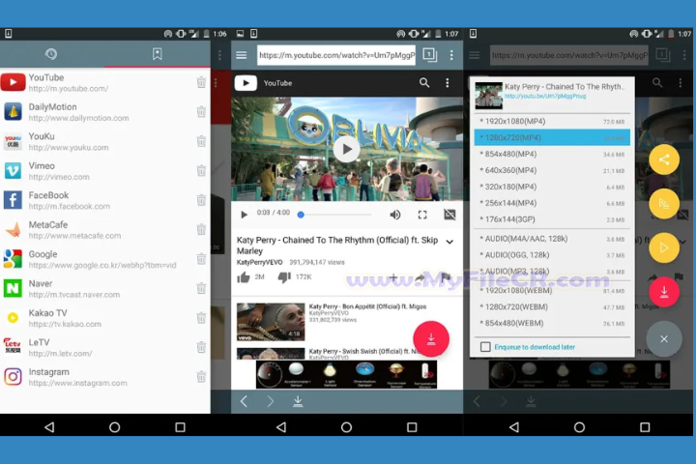Open the Kakao TV bookmark entry

(x=105, y=318)
